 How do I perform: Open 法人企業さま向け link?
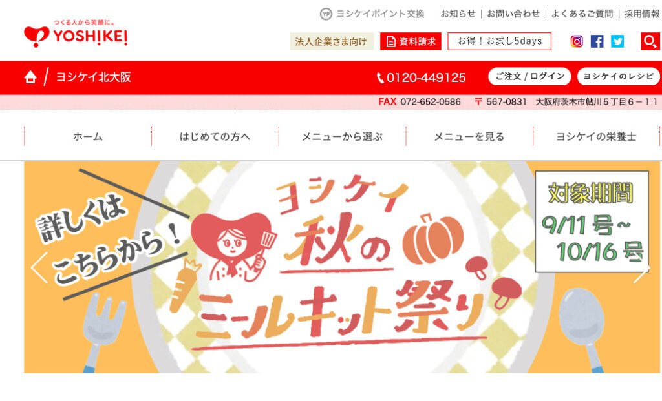332,41
